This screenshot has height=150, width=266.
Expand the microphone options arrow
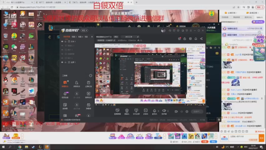159,111
